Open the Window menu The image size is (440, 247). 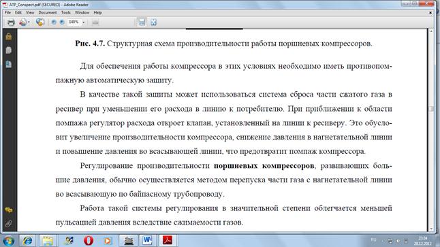point(82,13)
